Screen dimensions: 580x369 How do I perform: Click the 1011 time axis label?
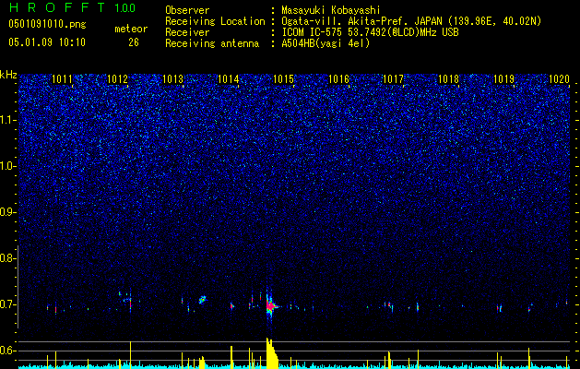click(62, 78)
